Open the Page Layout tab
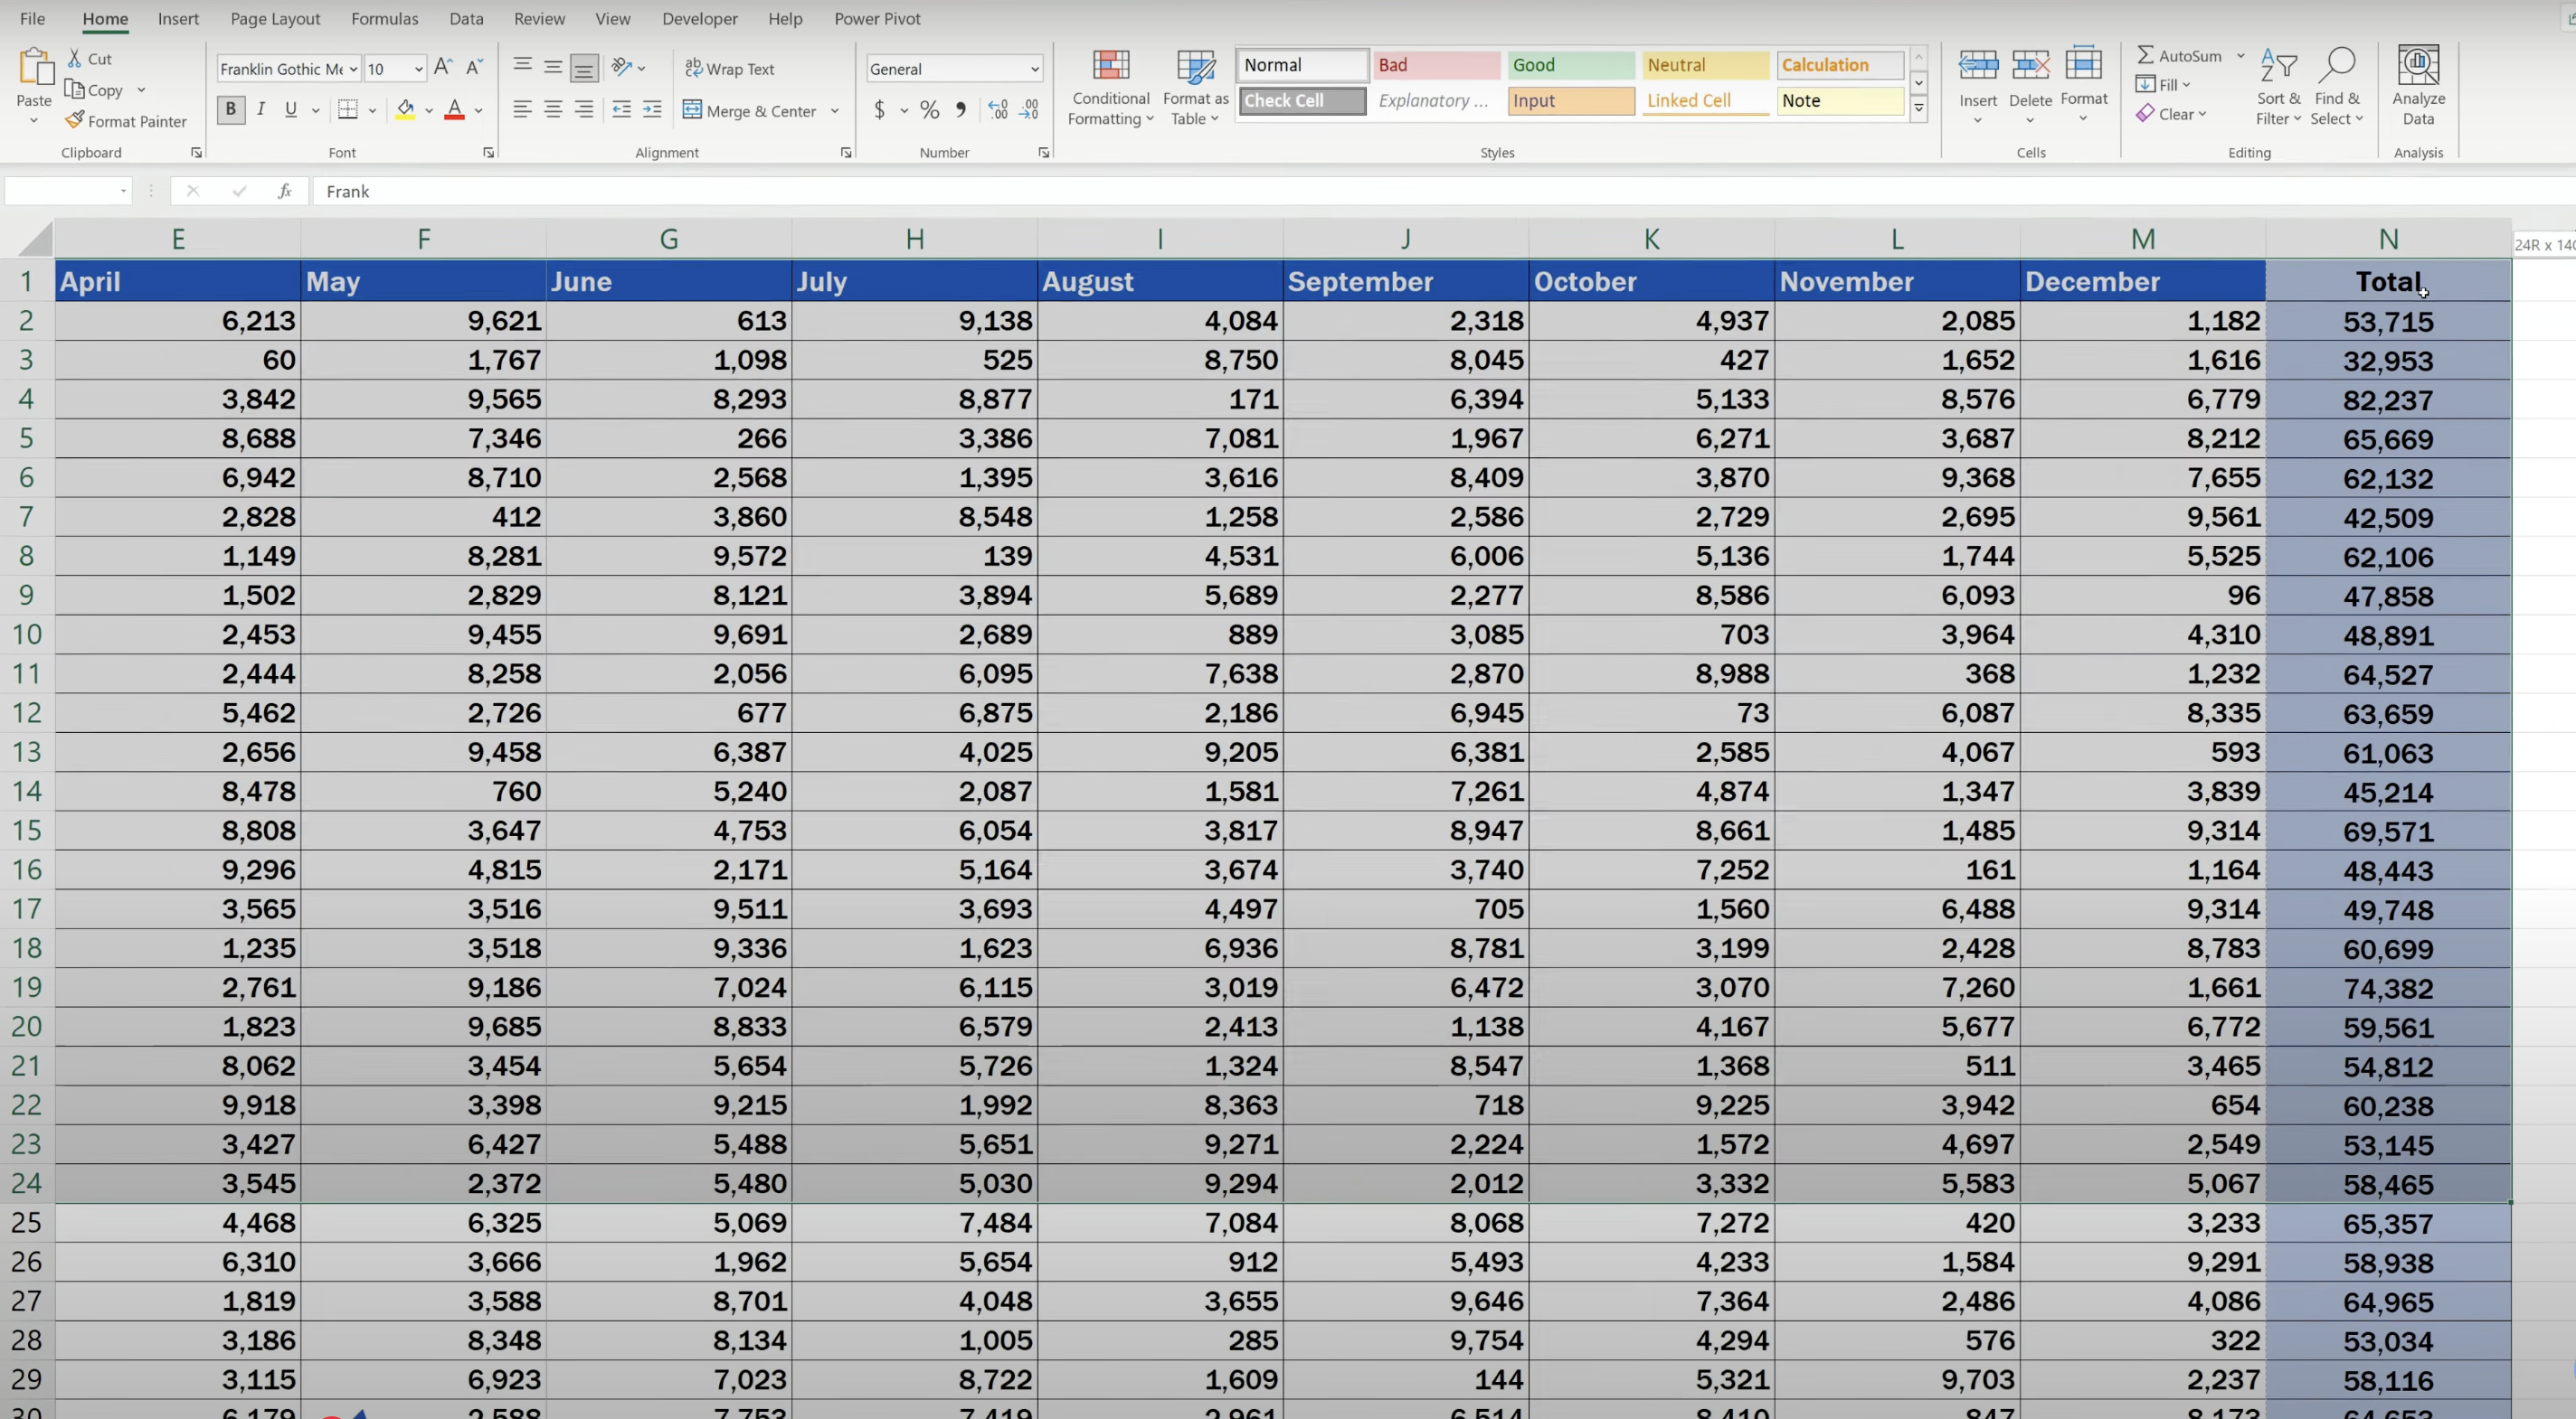The height and width of the screenshot is (1419, 2576). click(x=275, y=19)
